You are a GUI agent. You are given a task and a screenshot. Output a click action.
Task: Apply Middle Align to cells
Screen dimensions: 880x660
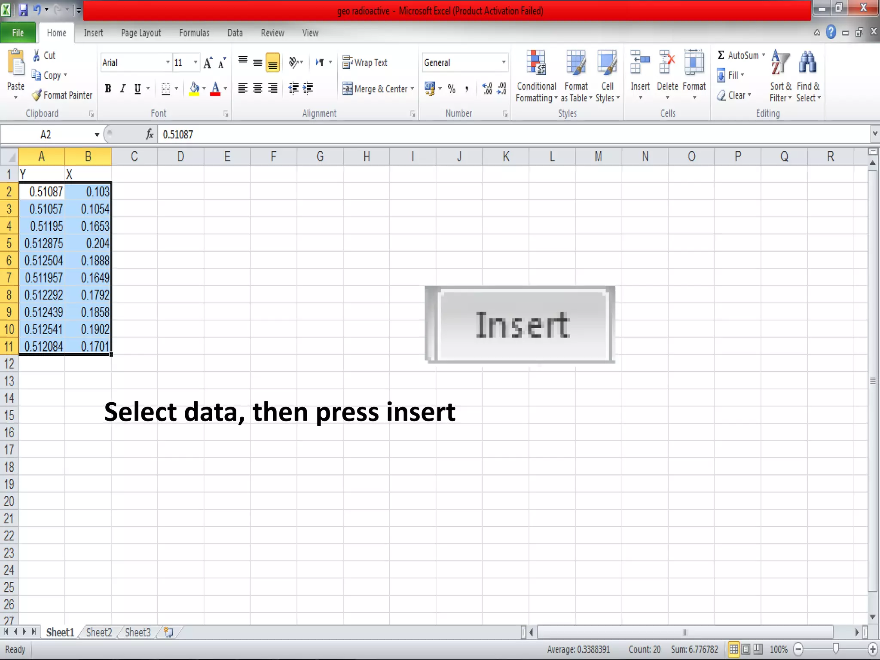pos(258,63)
